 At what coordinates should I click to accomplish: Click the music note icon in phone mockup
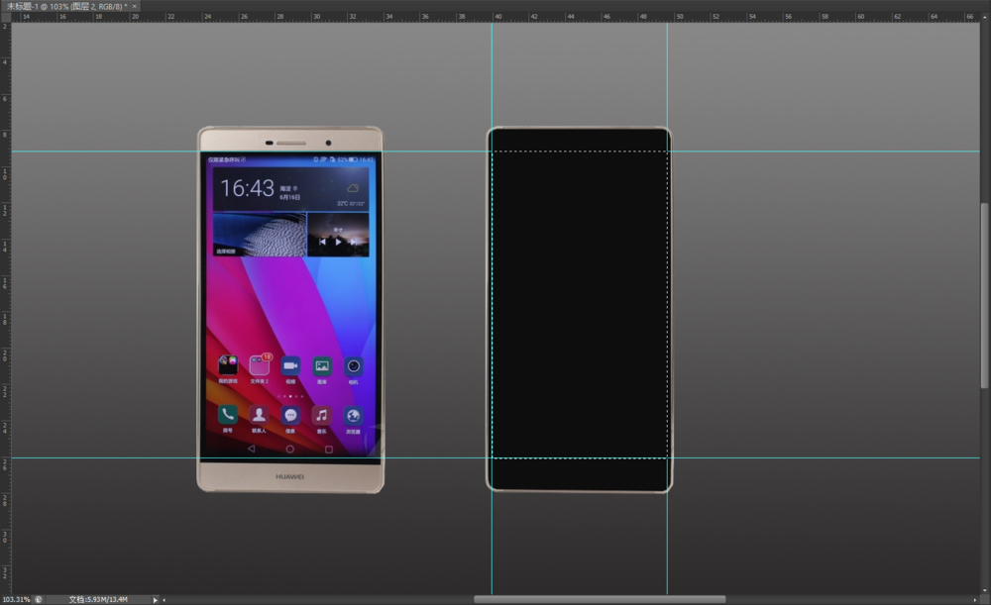322,415
